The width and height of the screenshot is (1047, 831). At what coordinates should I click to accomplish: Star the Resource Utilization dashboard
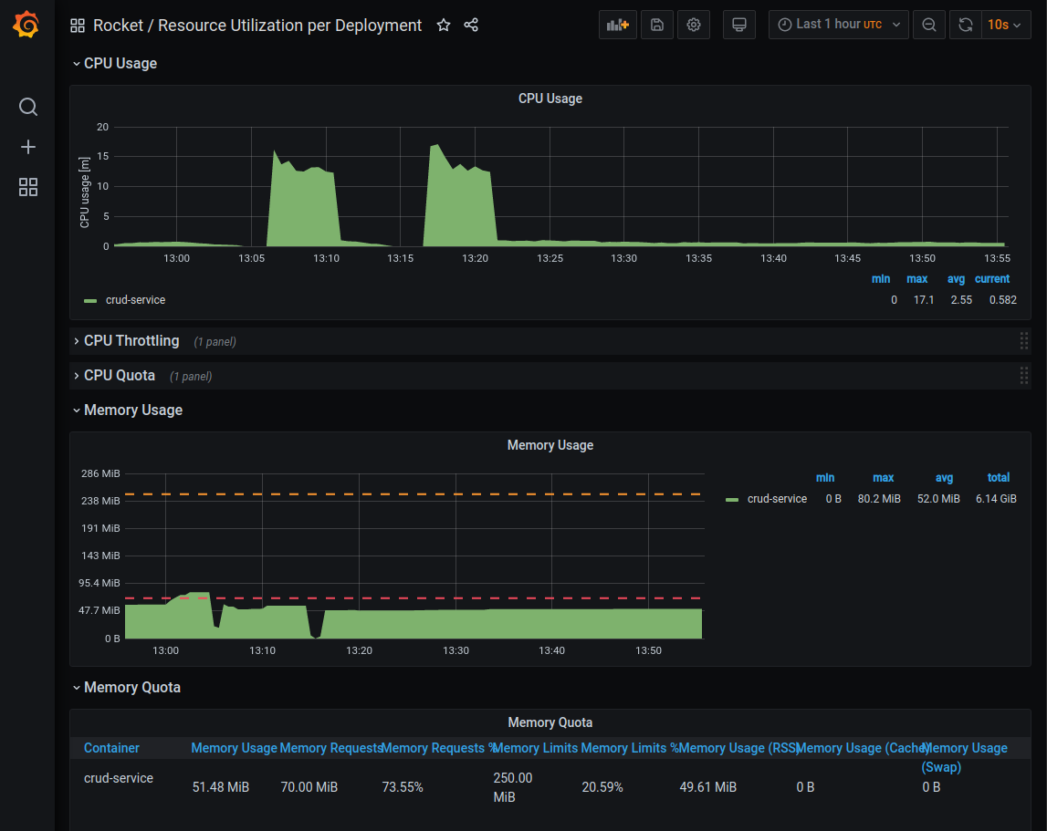(x=444, y=25)
